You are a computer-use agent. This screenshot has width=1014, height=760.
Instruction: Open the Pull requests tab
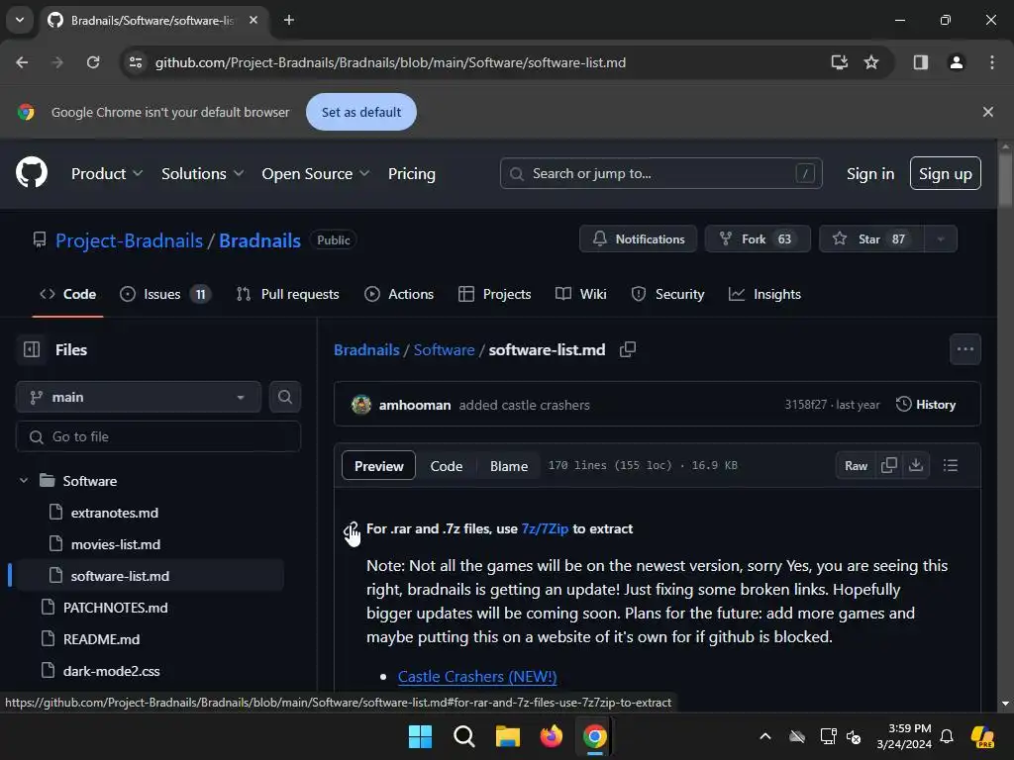pyautogui.click(x=288, y=294)
